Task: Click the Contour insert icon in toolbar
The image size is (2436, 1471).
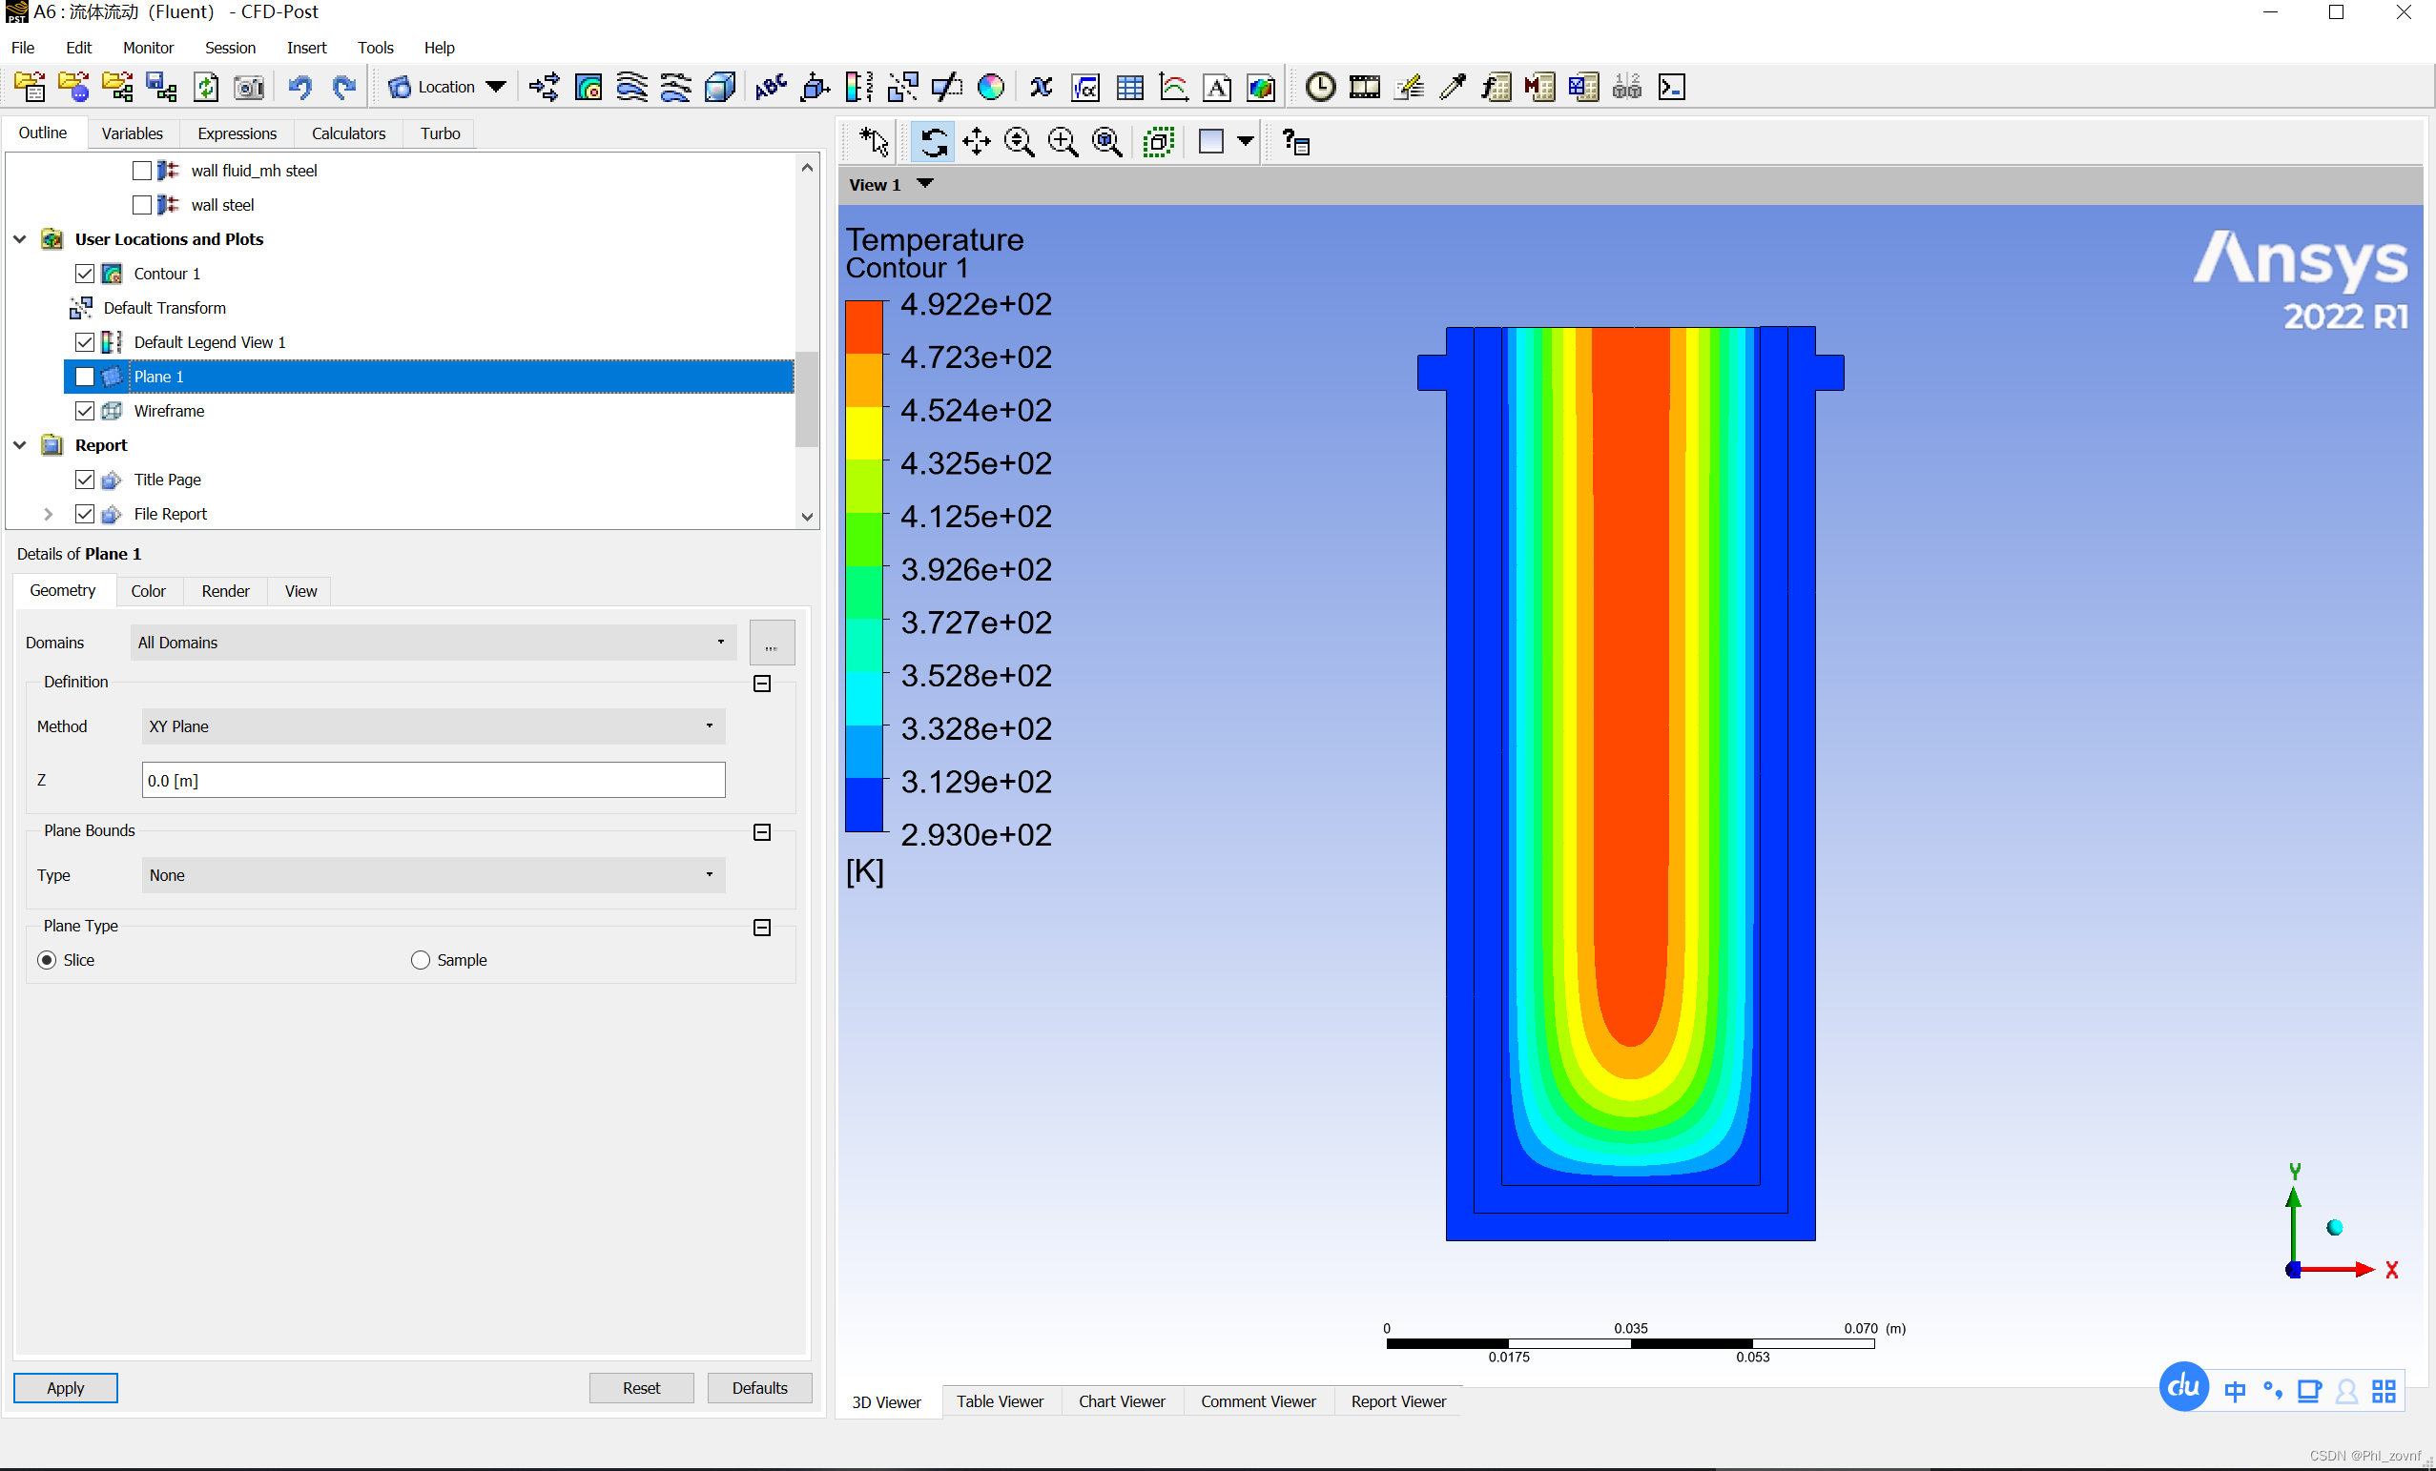Action: click(588, 87)
